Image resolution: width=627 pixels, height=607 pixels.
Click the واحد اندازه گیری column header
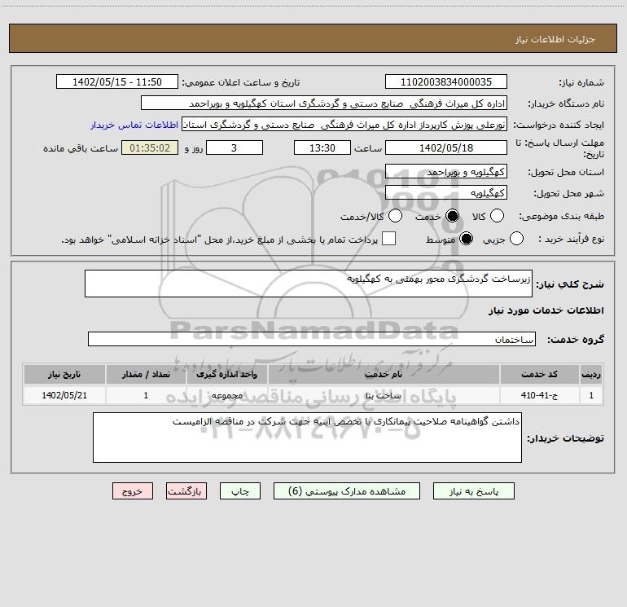(226, 375)
